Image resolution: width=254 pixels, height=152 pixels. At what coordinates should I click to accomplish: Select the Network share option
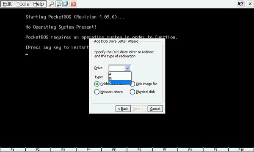(108, 92)
